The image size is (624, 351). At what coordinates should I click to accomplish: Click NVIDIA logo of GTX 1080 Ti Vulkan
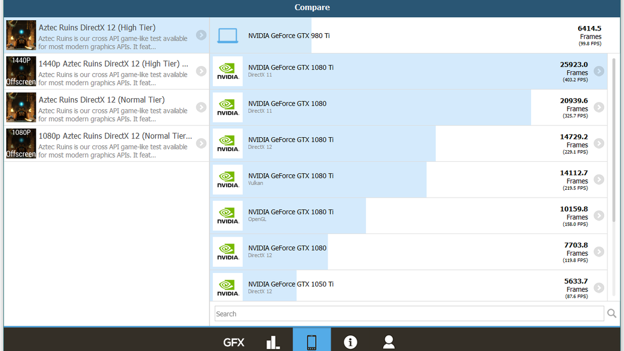pos(228,179)
